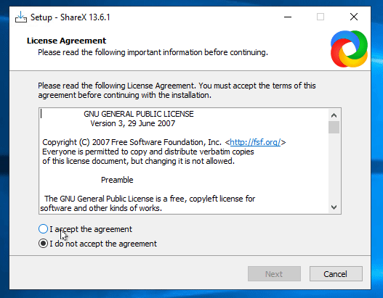Screen dimensions: 383x298
Task: Click the "Version 3, 29 June 2007" line
Action: coord(133,123)
